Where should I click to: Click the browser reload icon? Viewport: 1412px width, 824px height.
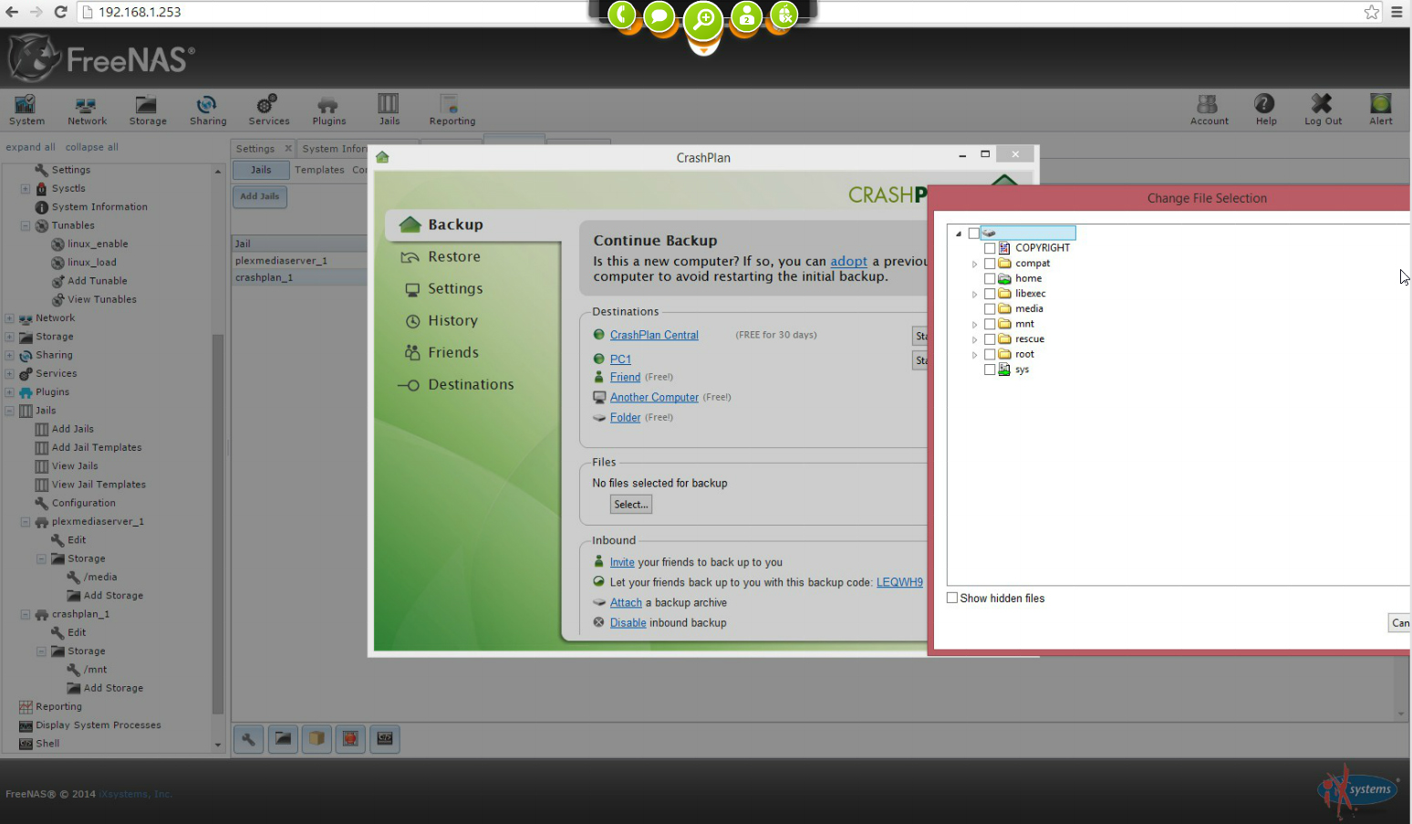60,12
